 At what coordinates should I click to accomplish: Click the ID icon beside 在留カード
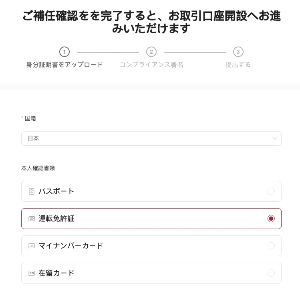32,273
